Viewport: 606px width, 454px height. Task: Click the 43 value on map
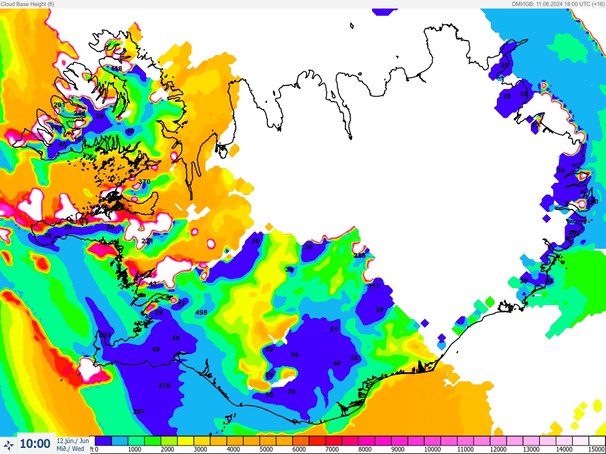pyautogui.click(x=153, y=284)
